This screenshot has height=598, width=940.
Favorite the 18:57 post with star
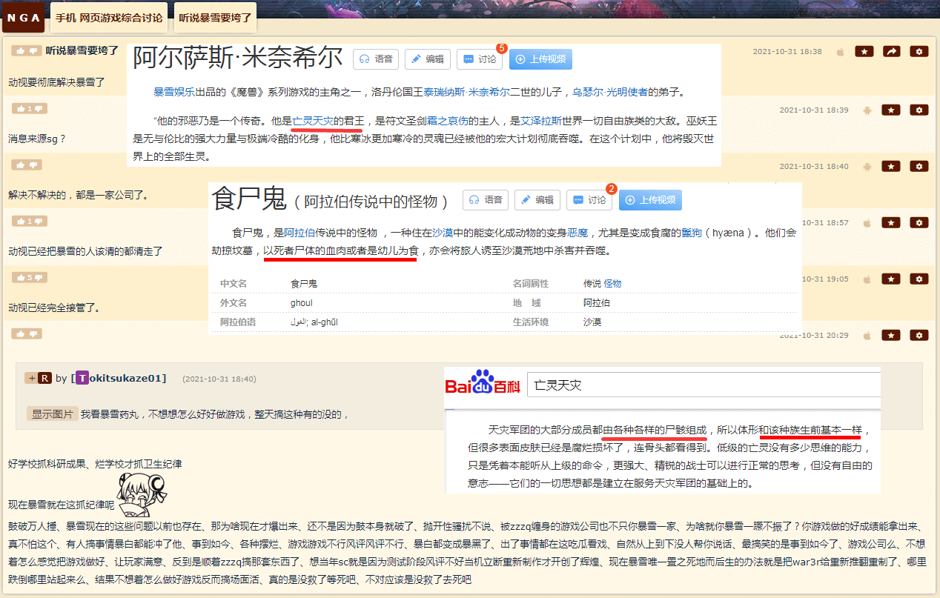click(892, 222)
